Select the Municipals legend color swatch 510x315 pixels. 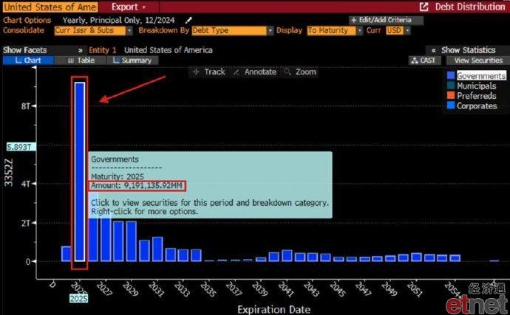click(x=451, y=86)
